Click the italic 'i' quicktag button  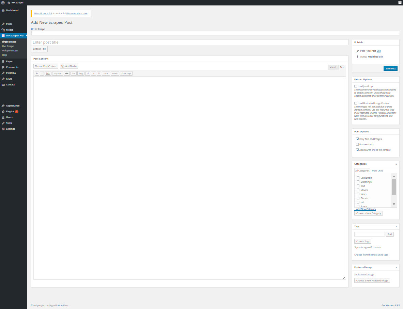click(x=42, y=74)
